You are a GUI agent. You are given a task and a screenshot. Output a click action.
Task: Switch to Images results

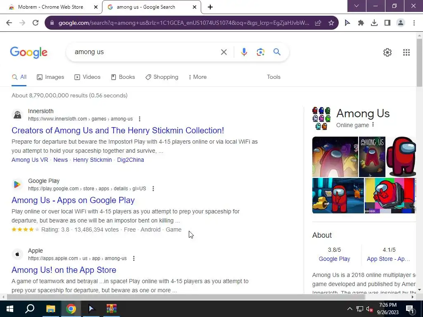pyautogui.click(x=50, y=77)
